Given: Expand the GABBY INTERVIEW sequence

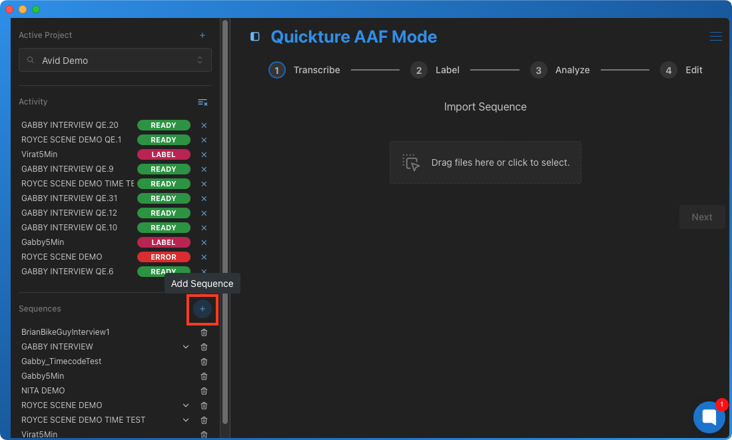Looking at the screenshot, I should [x=186, y=347].
